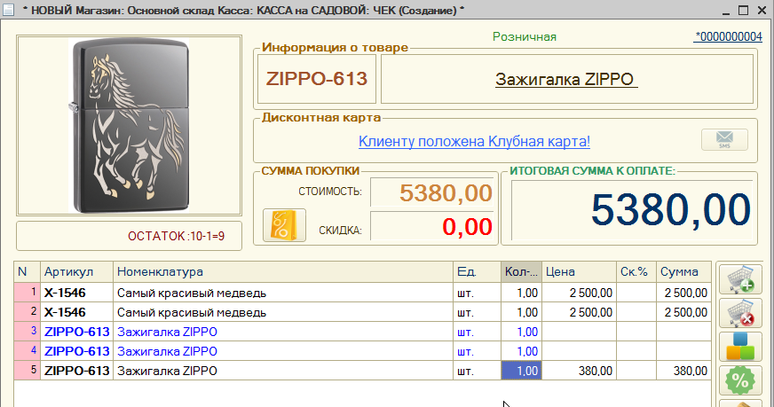The width and height of the screenshot is (774, 407).
Task: Click row 2 quantity 1,00 cell
Action: pyautogui.click(x=521, y=312)
